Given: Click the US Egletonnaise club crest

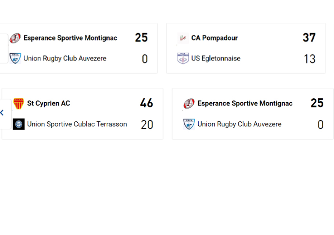Looking at the screenshot, I should pyautogui.click(x=183, y=58).
